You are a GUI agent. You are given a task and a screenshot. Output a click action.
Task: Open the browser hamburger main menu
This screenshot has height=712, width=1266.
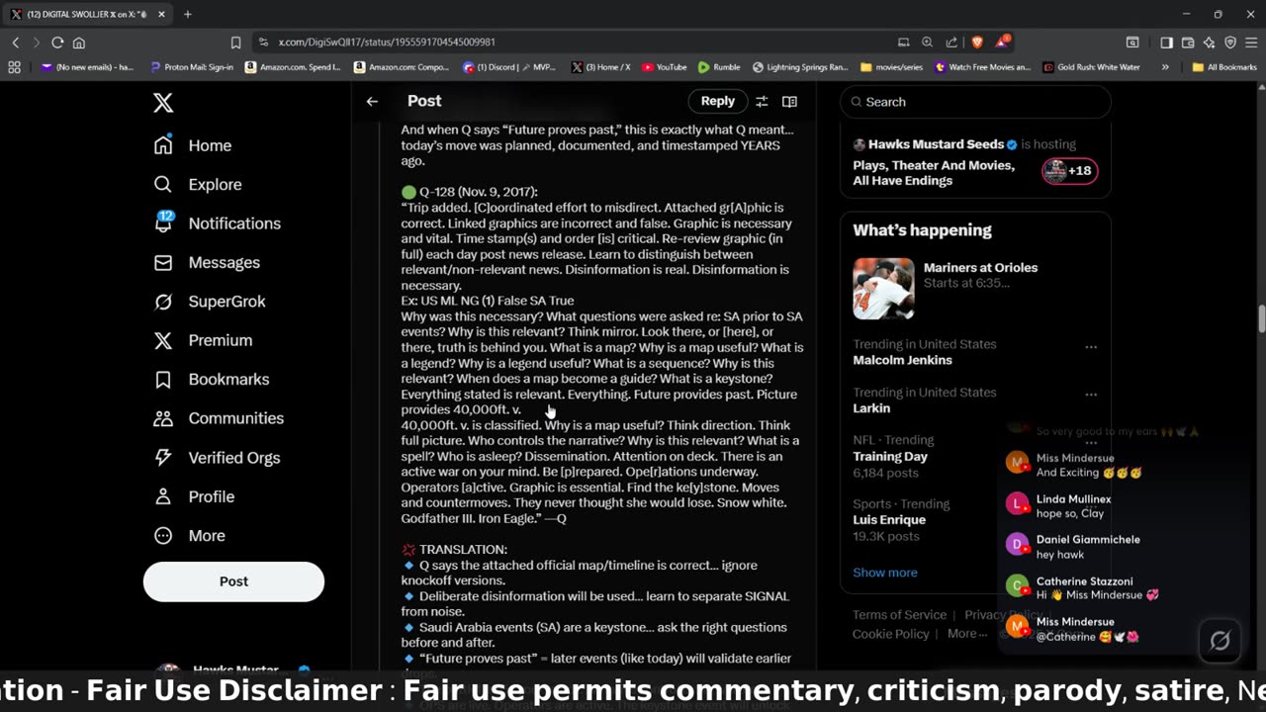click(1251, 43)
